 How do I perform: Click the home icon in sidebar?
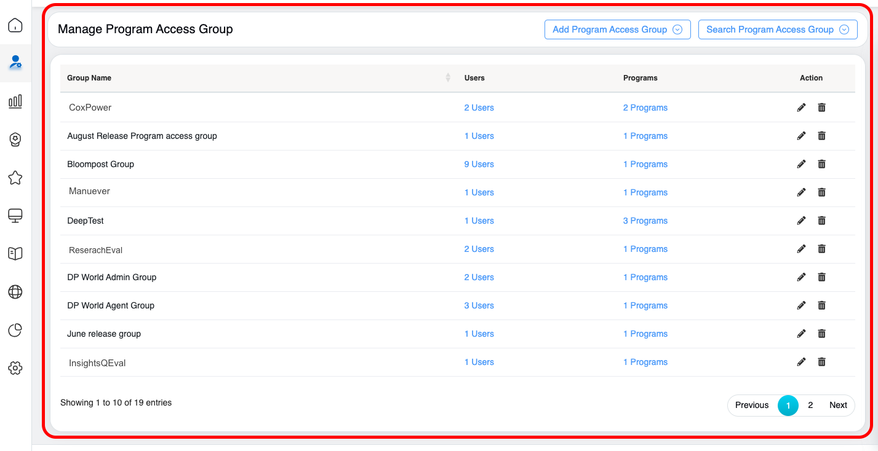point(15,25)
